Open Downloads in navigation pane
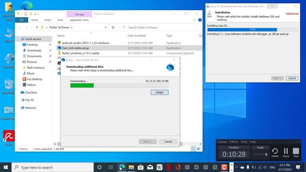The image size is (306, 172). point(34,50)
